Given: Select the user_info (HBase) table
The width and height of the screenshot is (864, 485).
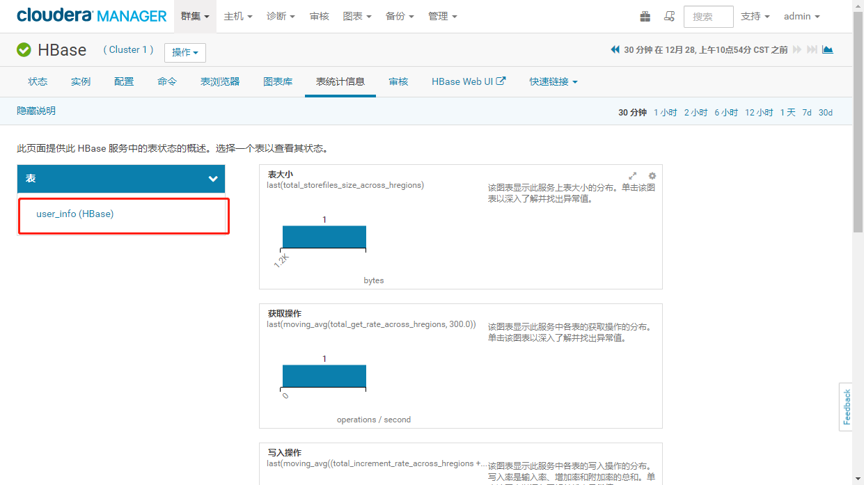Looking at the screenshot, I should 75,214.
